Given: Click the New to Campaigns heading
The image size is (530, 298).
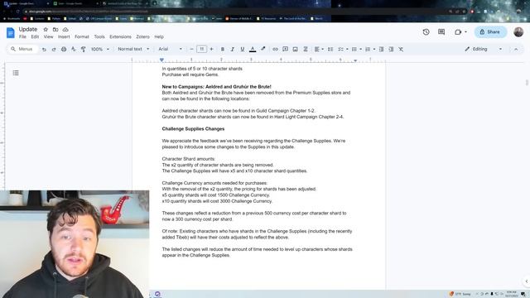Looking at the screenshot, I should coord(216,87).
